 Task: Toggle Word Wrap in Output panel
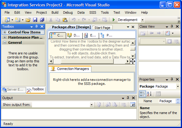click(x=133, y=105)
